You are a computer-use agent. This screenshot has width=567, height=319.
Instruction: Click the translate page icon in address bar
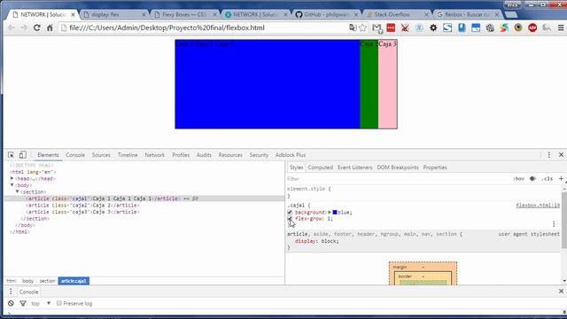tap(353, 27)
